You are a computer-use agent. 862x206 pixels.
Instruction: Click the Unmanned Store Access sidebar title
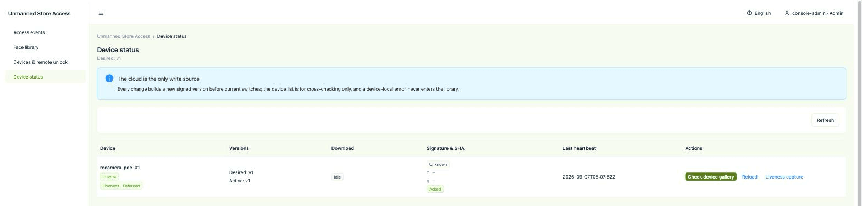tap(39, 13)
